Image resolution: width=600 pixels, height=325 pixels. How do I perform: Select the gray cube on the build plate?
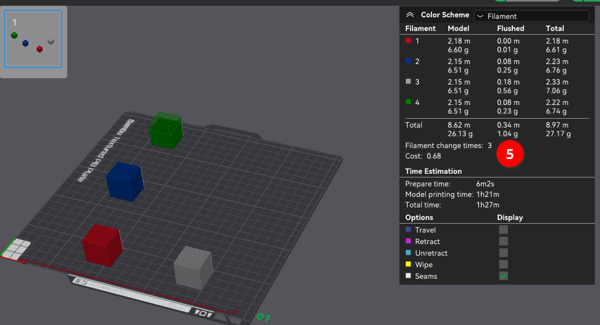tap(193, 267)
